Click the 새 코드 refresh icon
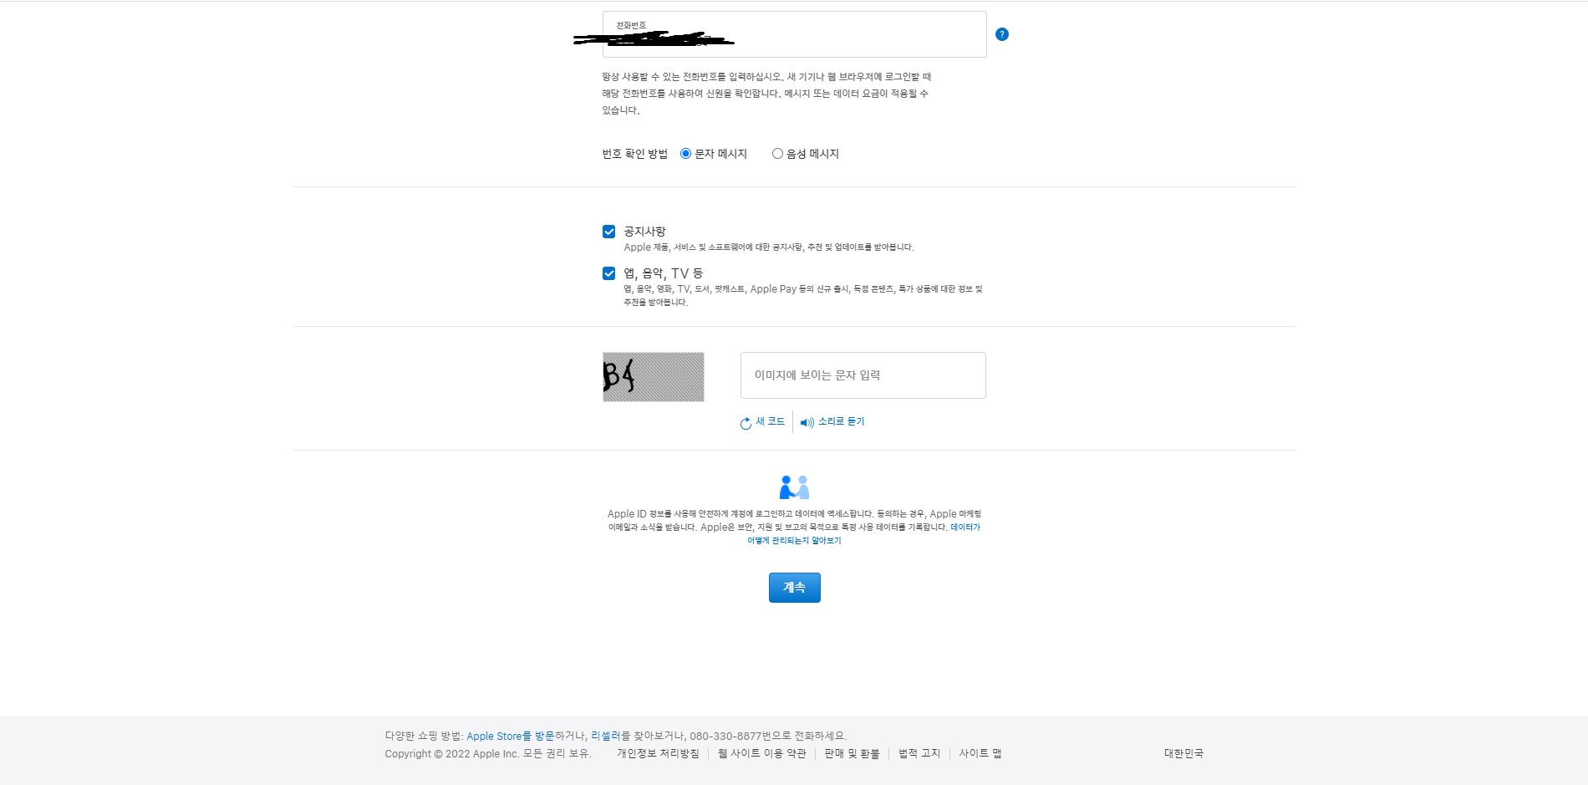Image resolution: width=1588 pixels, height=785 pixels. [x=746, y=423]
